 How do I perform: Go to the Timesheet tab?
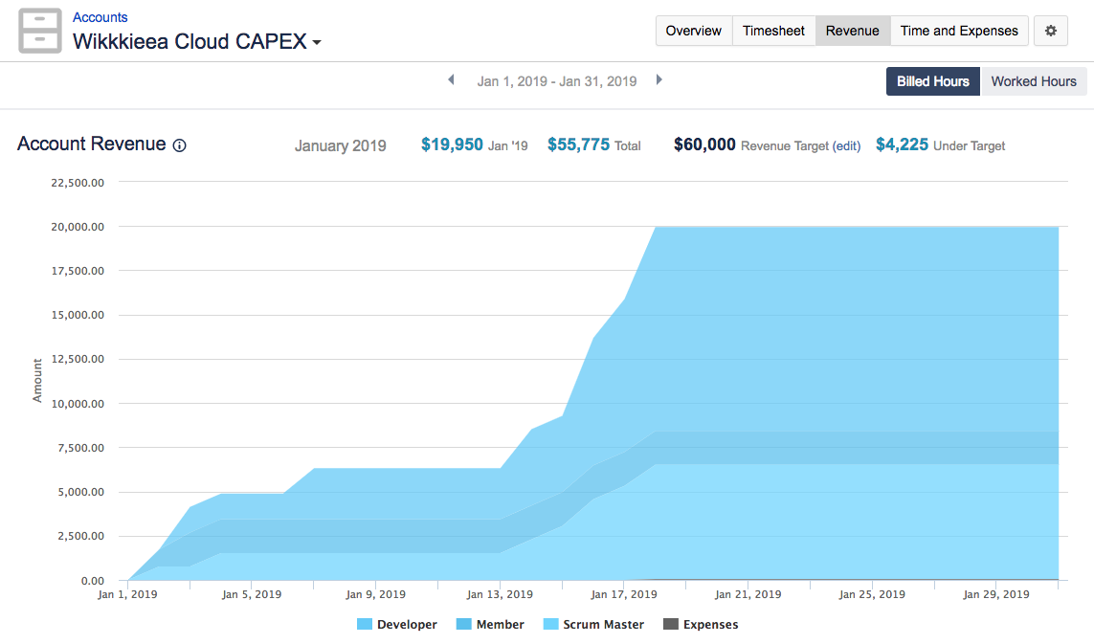click(773, 31)
